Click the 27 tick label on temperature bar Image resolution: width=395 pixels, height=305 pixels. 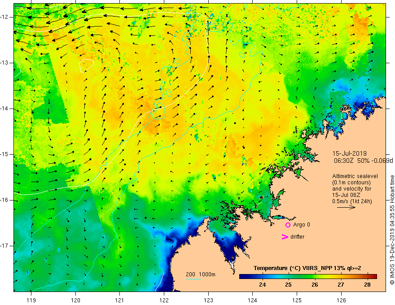point(341,285)
